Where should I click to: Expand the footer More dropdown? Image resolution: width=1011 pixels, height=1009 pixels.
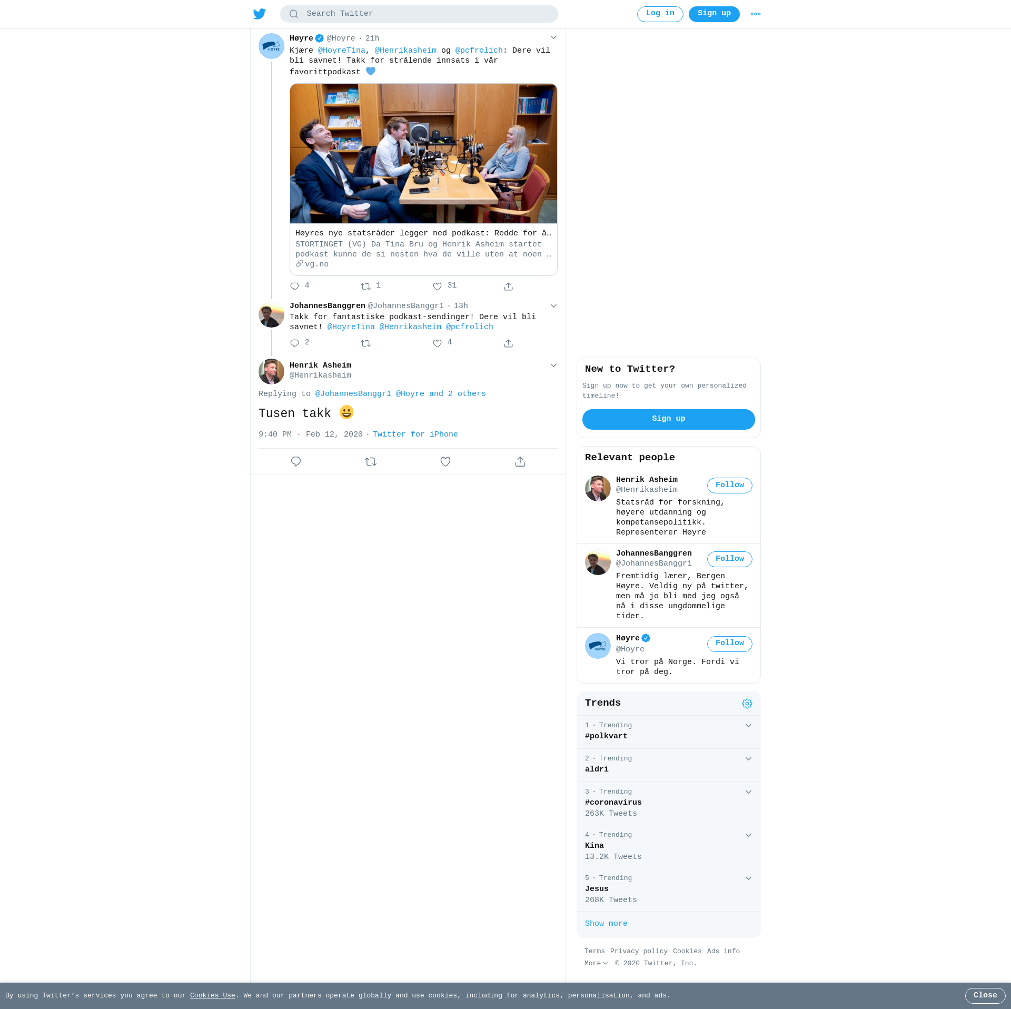(x=596, y=963)
